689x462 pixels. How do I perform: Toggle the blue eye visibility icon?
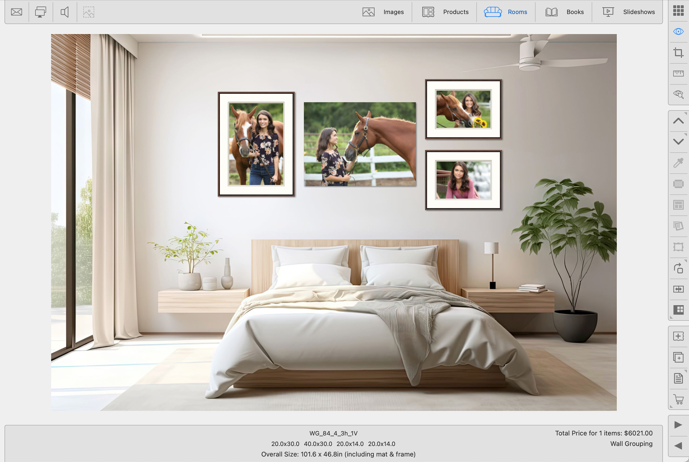click(678, 32)
